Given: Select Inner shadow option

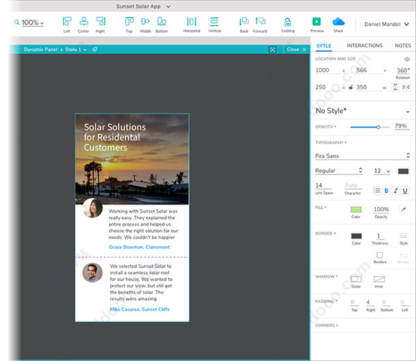Looking at the screenshot, I should point(379,279).
